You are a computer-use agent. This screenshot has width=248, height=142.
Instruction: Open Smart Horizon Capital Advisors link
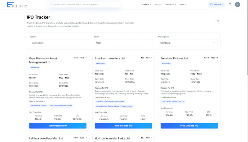(x=114, y=106)
